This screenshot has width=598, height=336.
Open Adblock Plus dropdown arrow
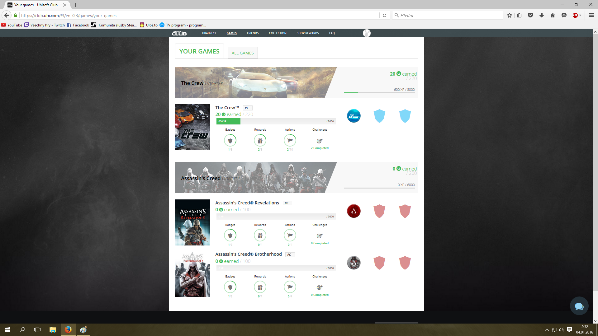(x=580, y=15)
